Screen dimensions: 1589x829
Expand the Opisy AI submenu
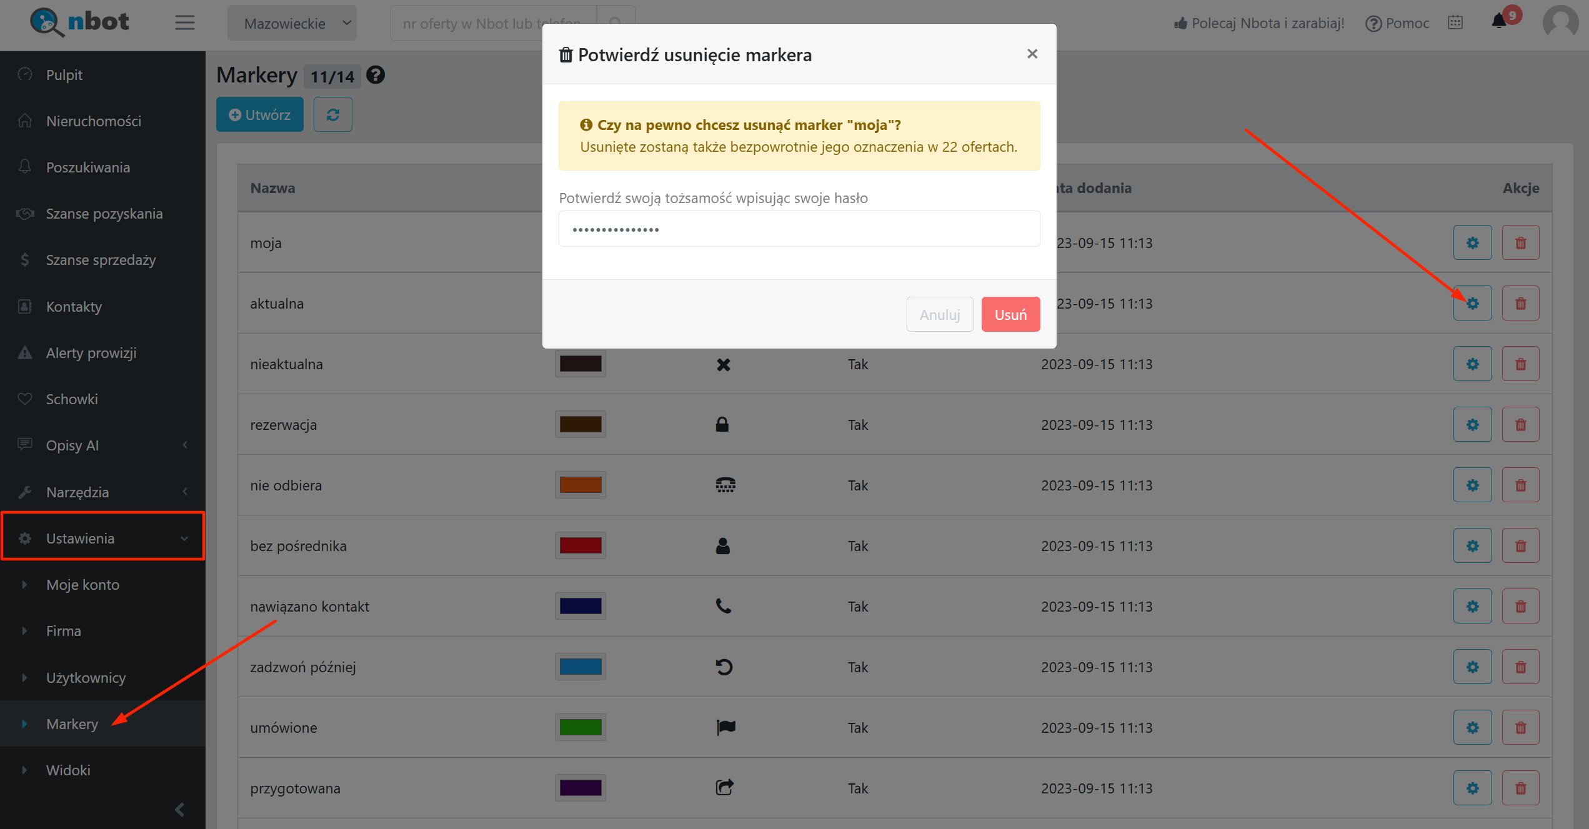(103, 445)
